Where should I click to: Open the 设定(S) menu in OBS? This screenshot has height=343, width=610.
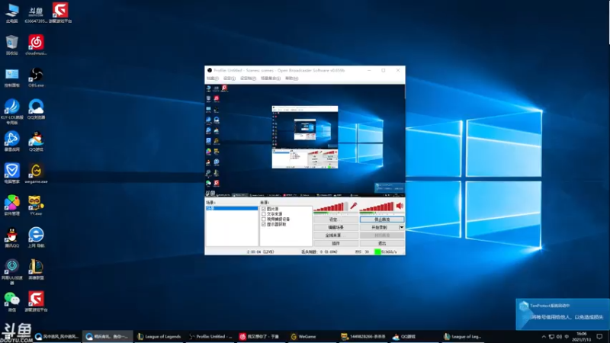point(230,79)
